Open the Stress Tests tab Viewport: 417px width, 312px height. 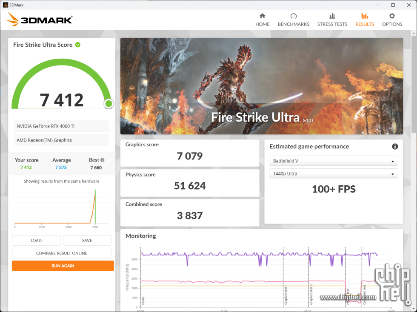click(332, 20)
